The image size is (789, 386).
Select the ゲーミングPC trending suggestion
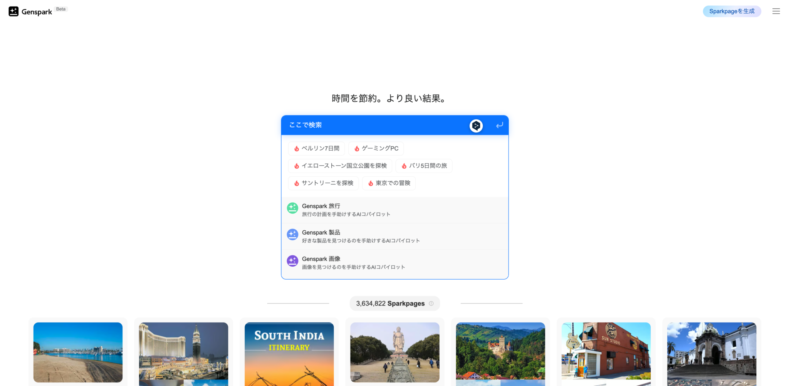(x=376, y=148)
